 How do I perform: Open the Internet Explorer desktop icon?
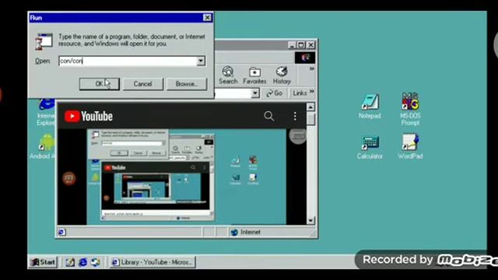[x=46, y=113]
